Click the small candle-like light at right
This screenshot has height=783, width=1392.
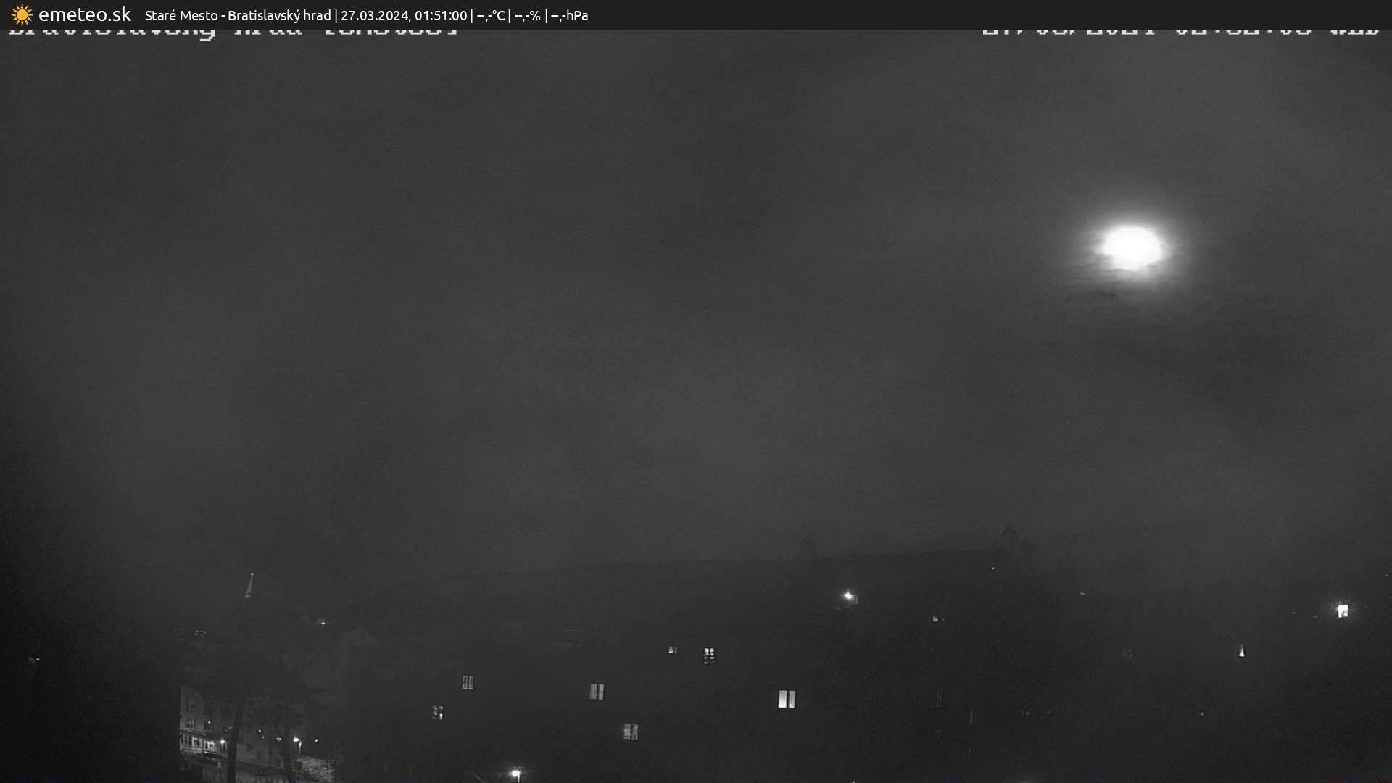(1241, 651)
